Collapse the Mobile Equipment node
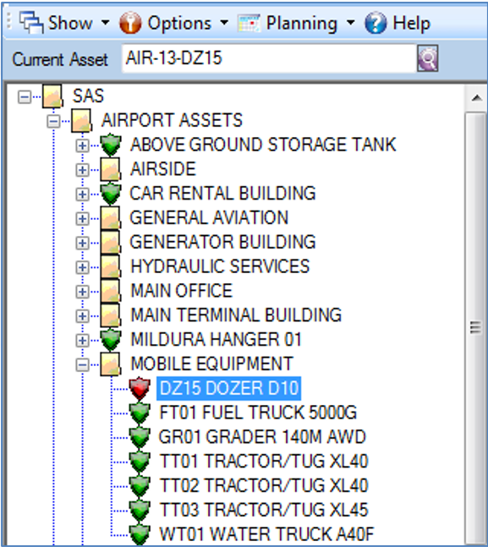This screenshot has height=547, width=488. point(82,365)
